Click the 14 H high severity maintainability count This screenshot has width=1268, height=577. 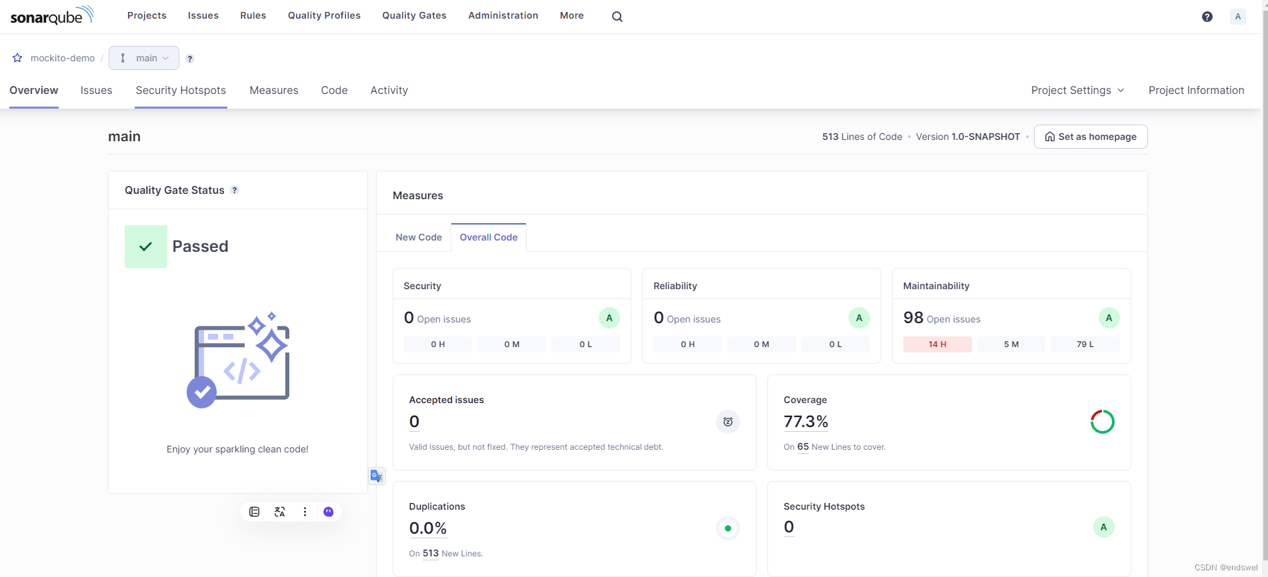[x=937, y=344]
